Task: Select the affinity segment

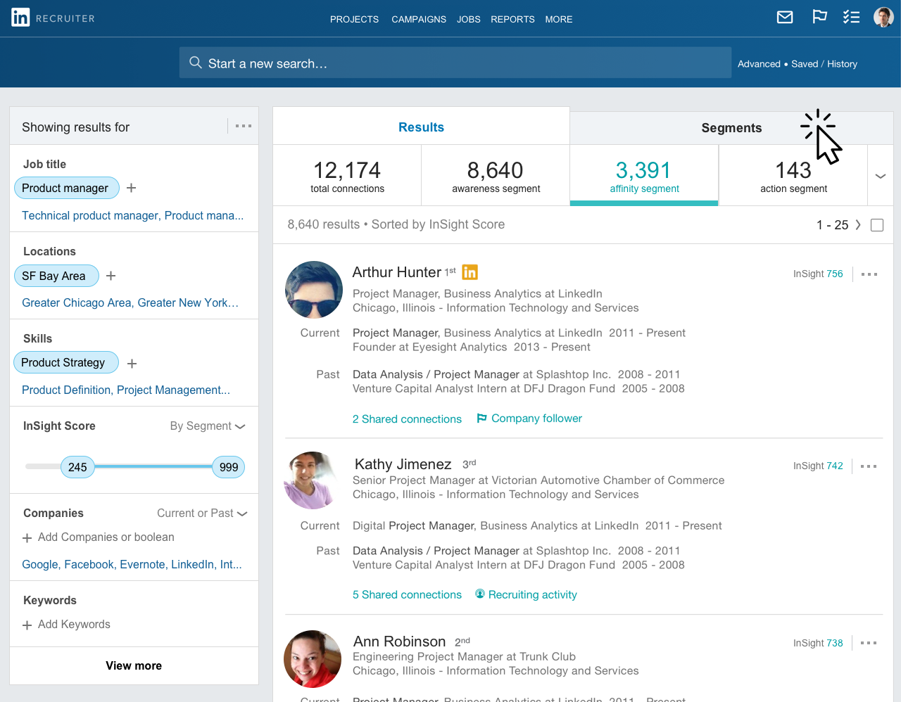Action: [644, 176]
